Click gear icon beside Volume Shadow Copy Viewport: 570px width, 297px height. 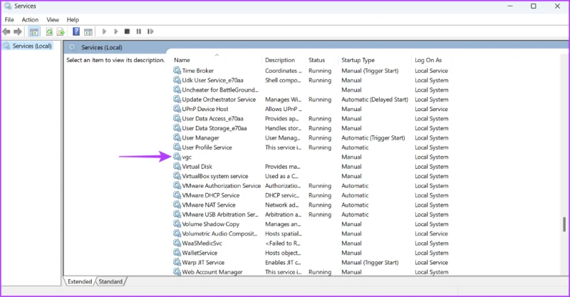click(x=177, y=224)
